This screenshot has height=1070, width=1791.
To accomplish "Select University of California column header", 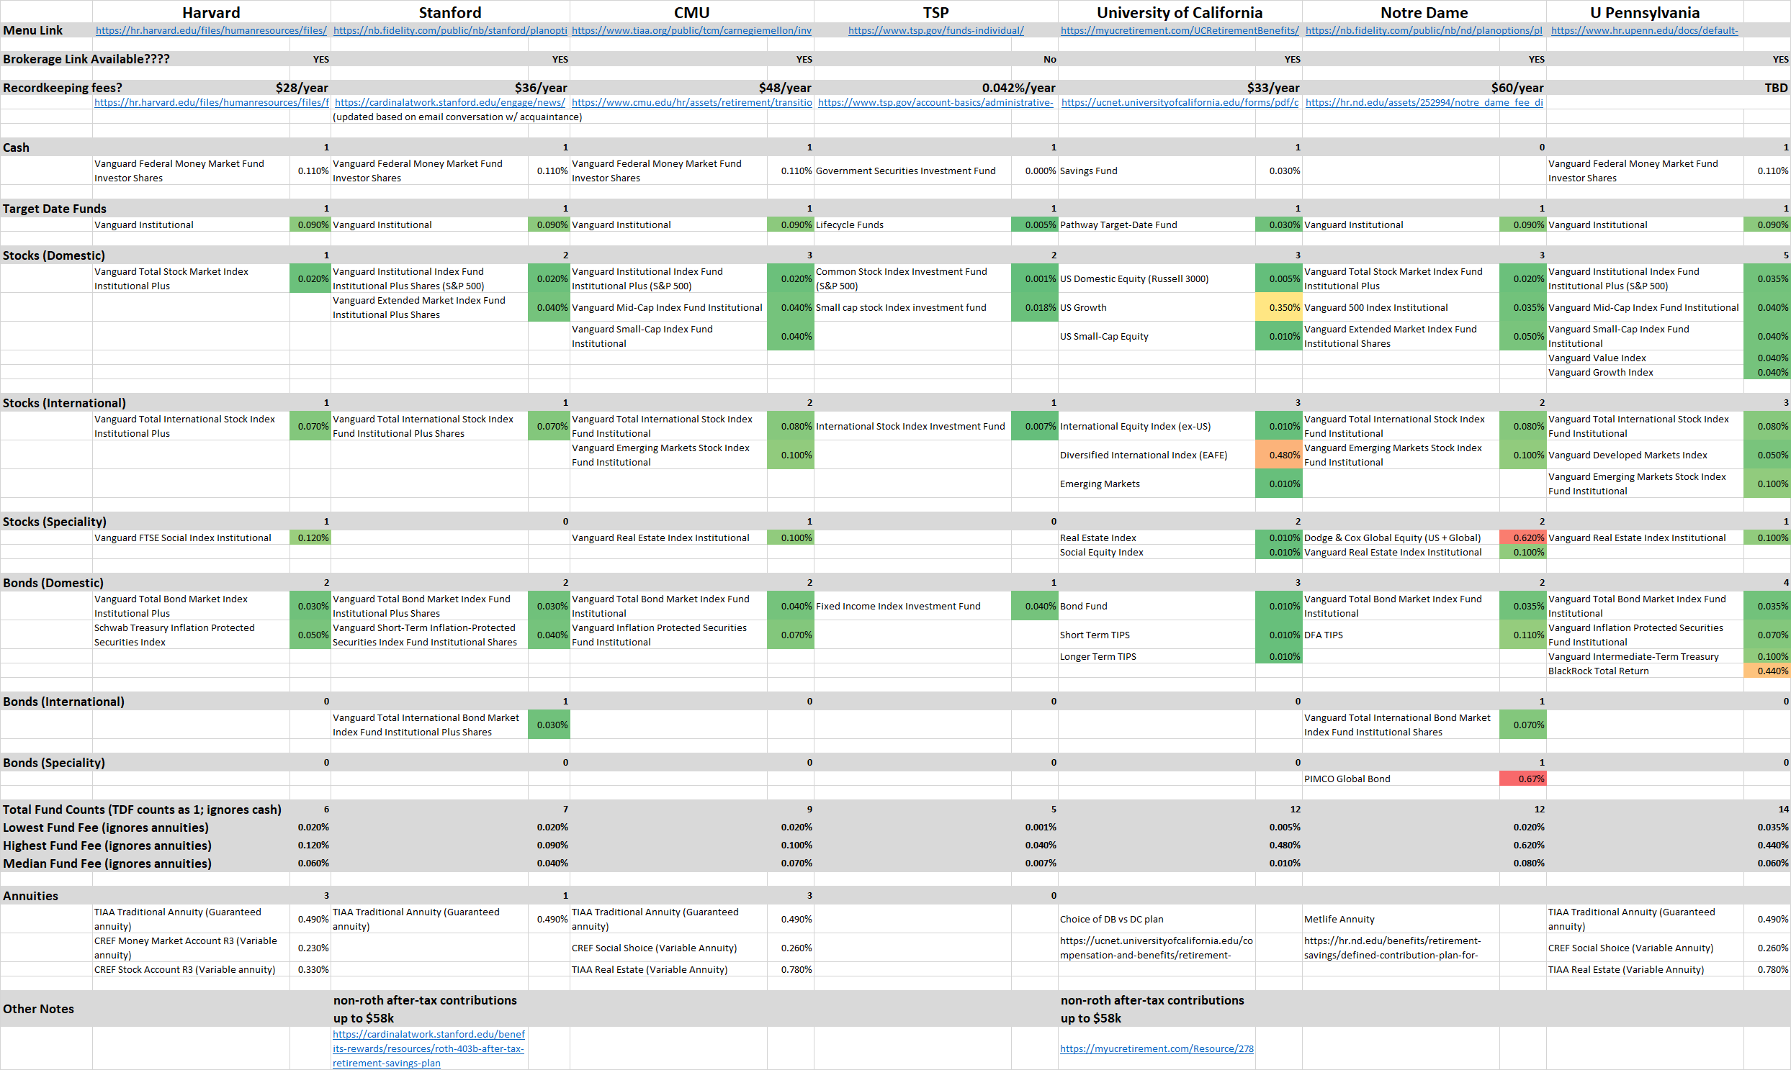I will click(x=1180, y=12).
